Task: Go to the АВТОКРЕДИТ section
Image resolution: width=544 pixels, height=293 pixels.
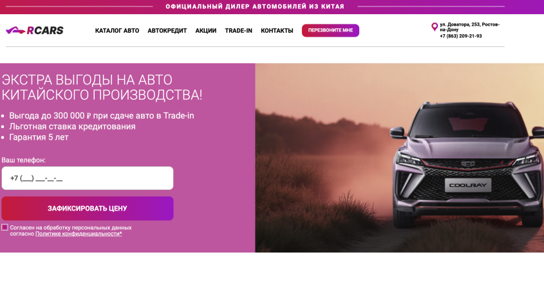Action: [167, 30]
